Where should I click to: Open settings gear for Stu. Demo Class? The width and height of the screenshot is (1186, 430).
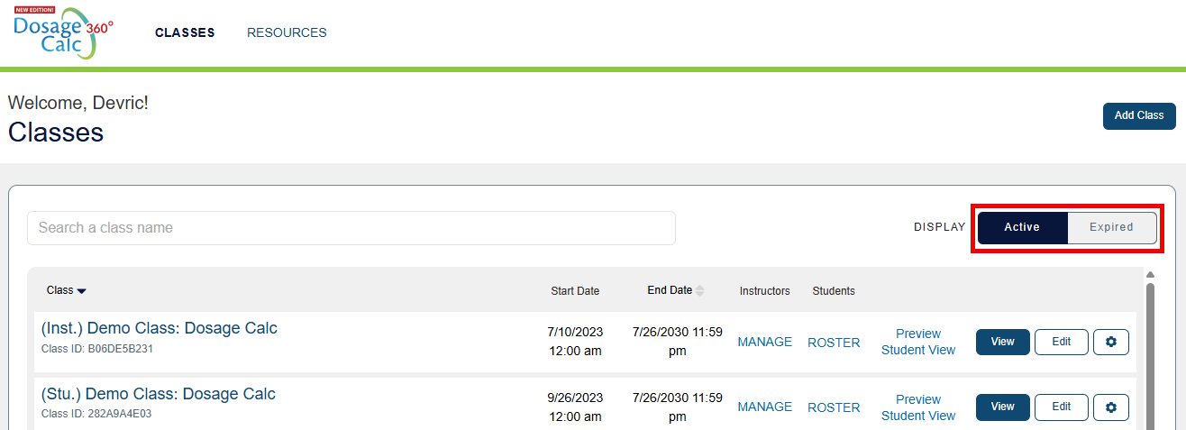pyautogui.click(x=1110, y=407)
